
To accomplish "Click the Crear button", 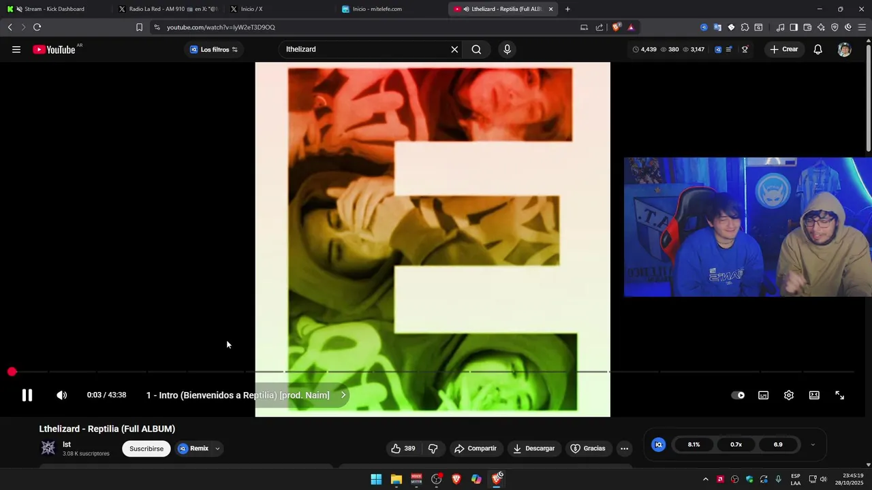I will point(783,50).
